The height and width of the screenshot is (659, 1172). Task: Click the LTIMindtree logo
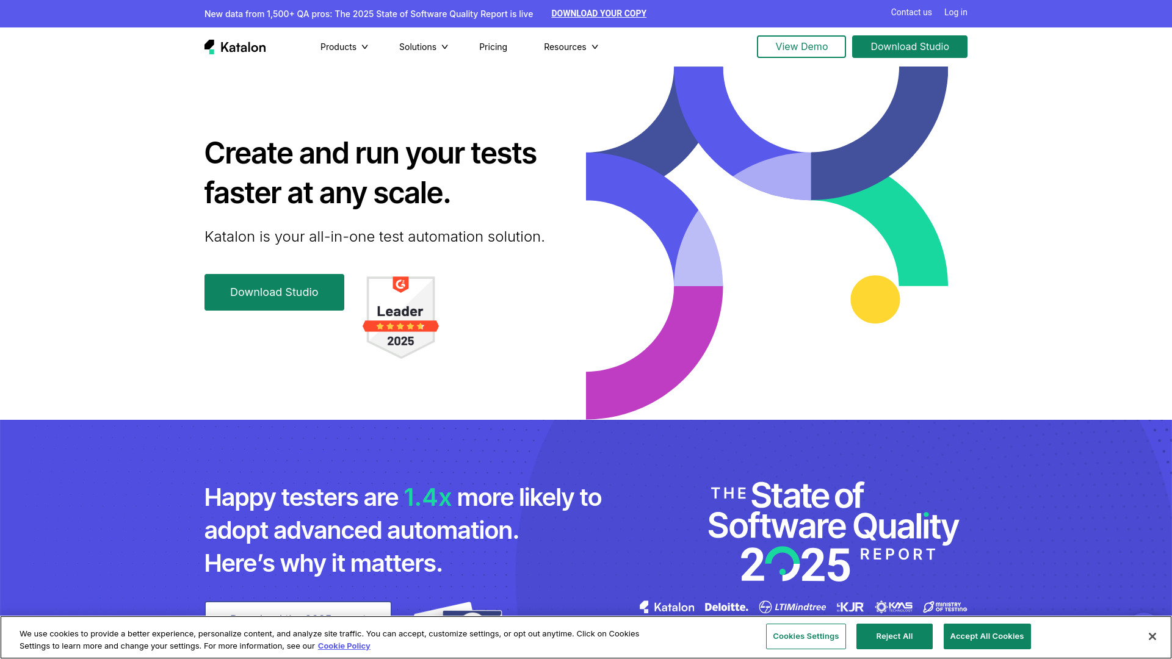792,607
